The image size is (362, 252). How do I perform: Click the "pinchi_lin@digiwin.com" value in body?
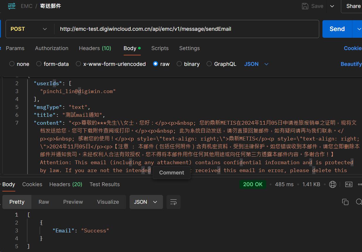(78, 91)
